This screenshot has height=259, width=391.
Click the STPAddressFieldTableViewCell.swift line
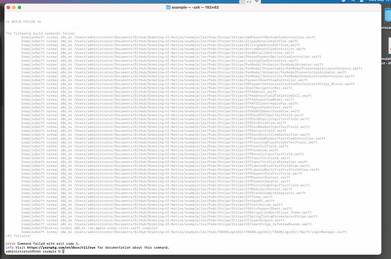pos(166,96)
